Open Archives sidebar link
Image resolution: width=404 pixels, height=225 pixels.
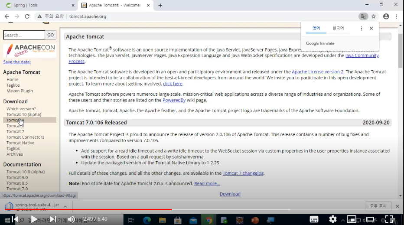(15, 154)
